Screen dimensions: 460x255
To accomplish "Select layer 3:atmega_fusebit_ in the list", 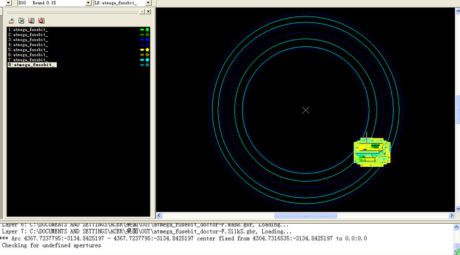I will 28,40.
